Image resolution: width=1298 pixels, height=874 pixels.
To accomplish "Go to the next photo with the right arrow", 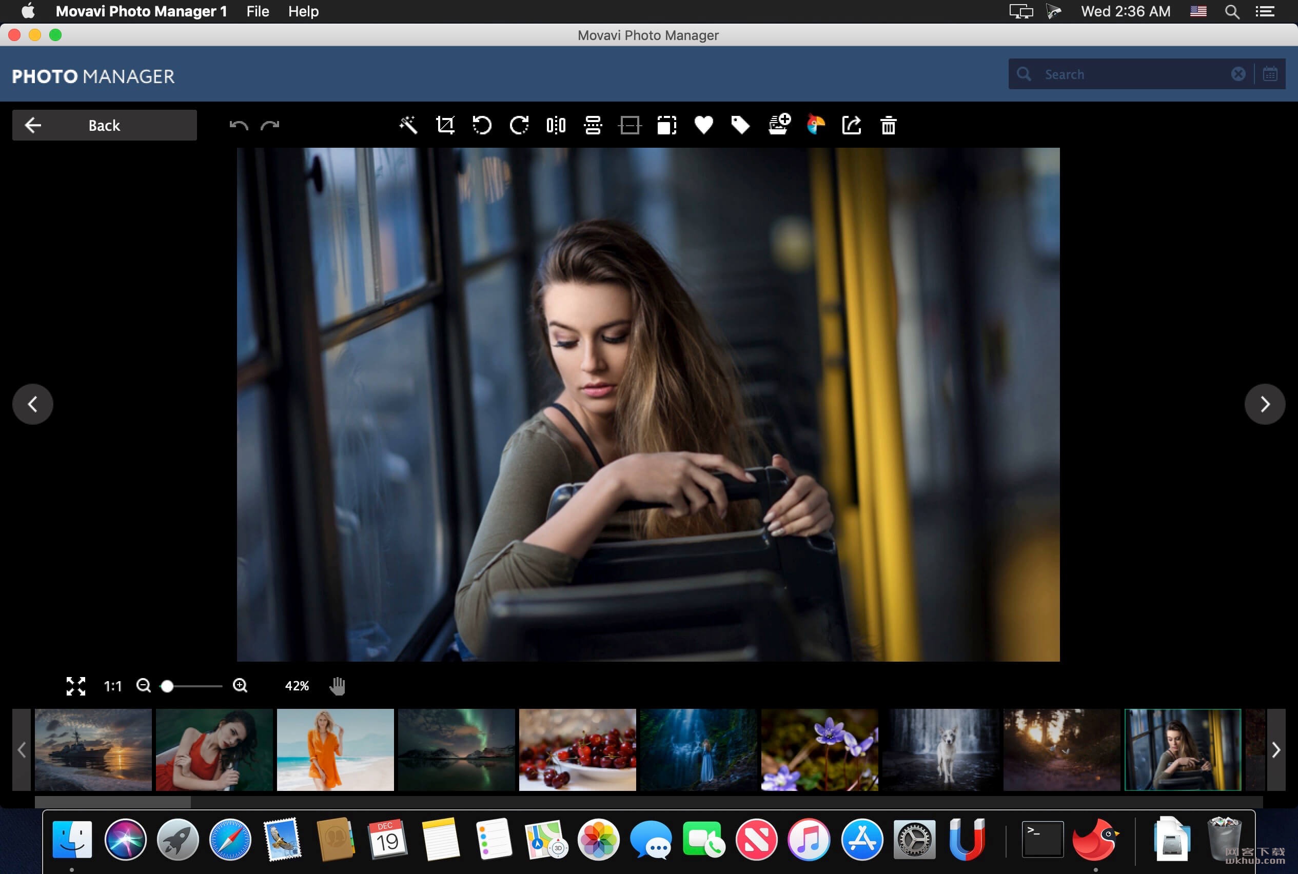I will click(x=1265, y=404).
